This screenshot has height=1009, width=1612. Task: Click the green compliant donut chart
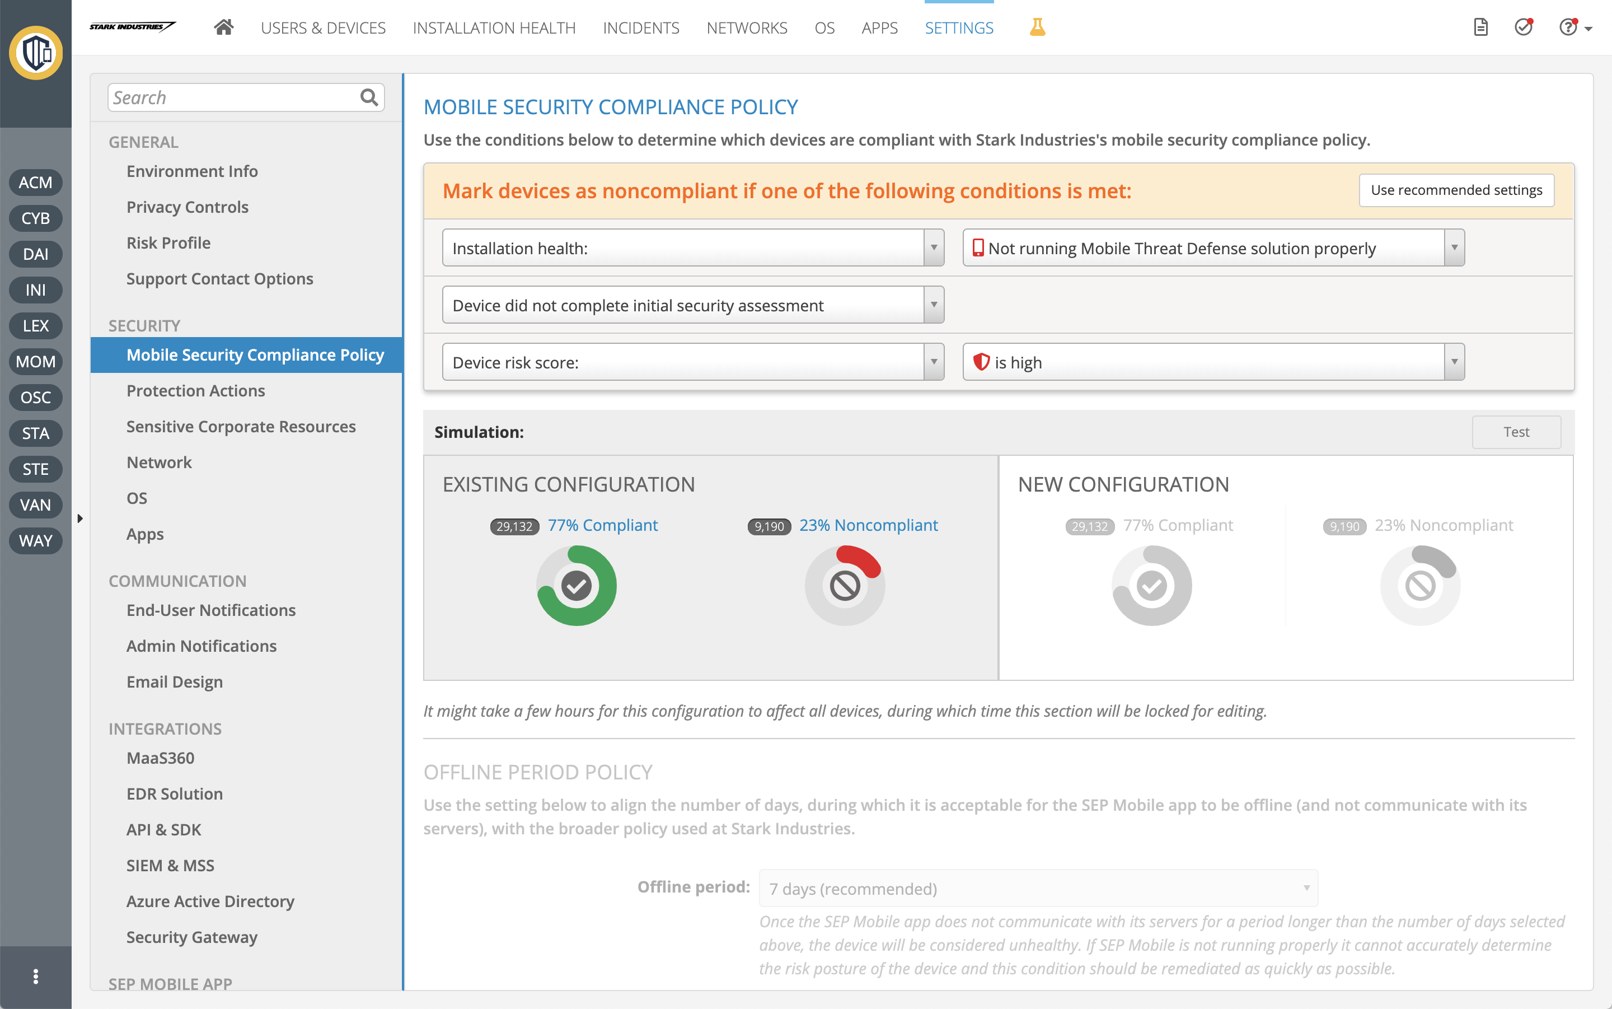577,586
